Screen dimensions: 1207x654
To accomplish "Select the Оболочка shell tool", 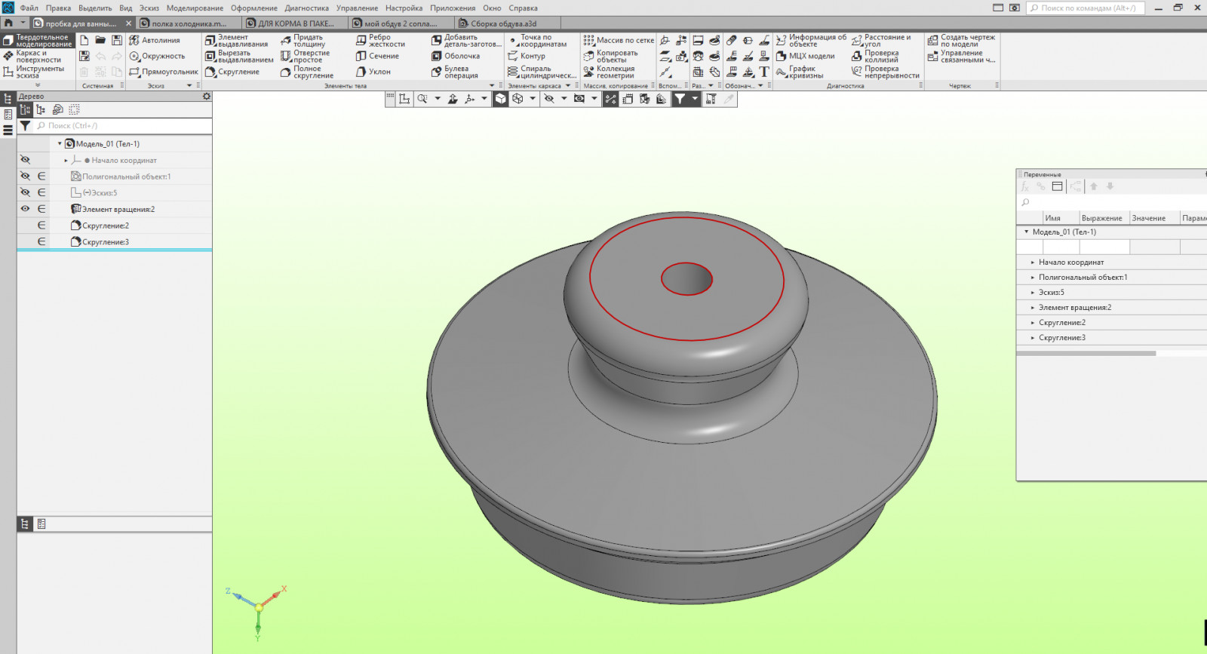I will [456, 56].
